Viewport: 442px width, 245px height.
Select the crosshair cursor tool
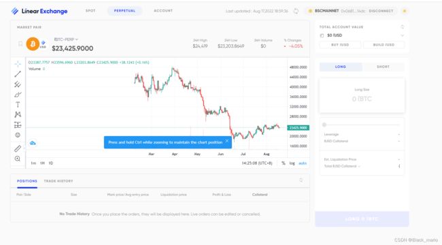18,64
